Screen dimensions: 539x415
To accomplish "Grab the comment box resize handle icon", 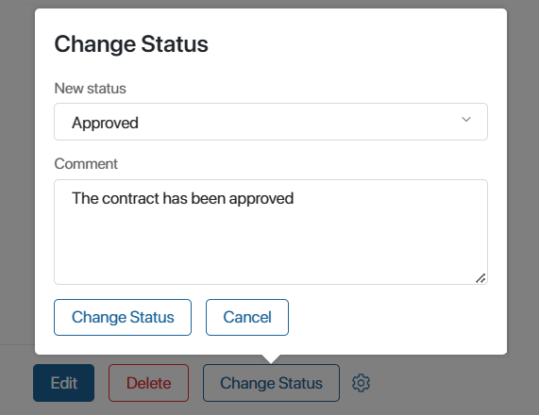I will click(480, 278).
